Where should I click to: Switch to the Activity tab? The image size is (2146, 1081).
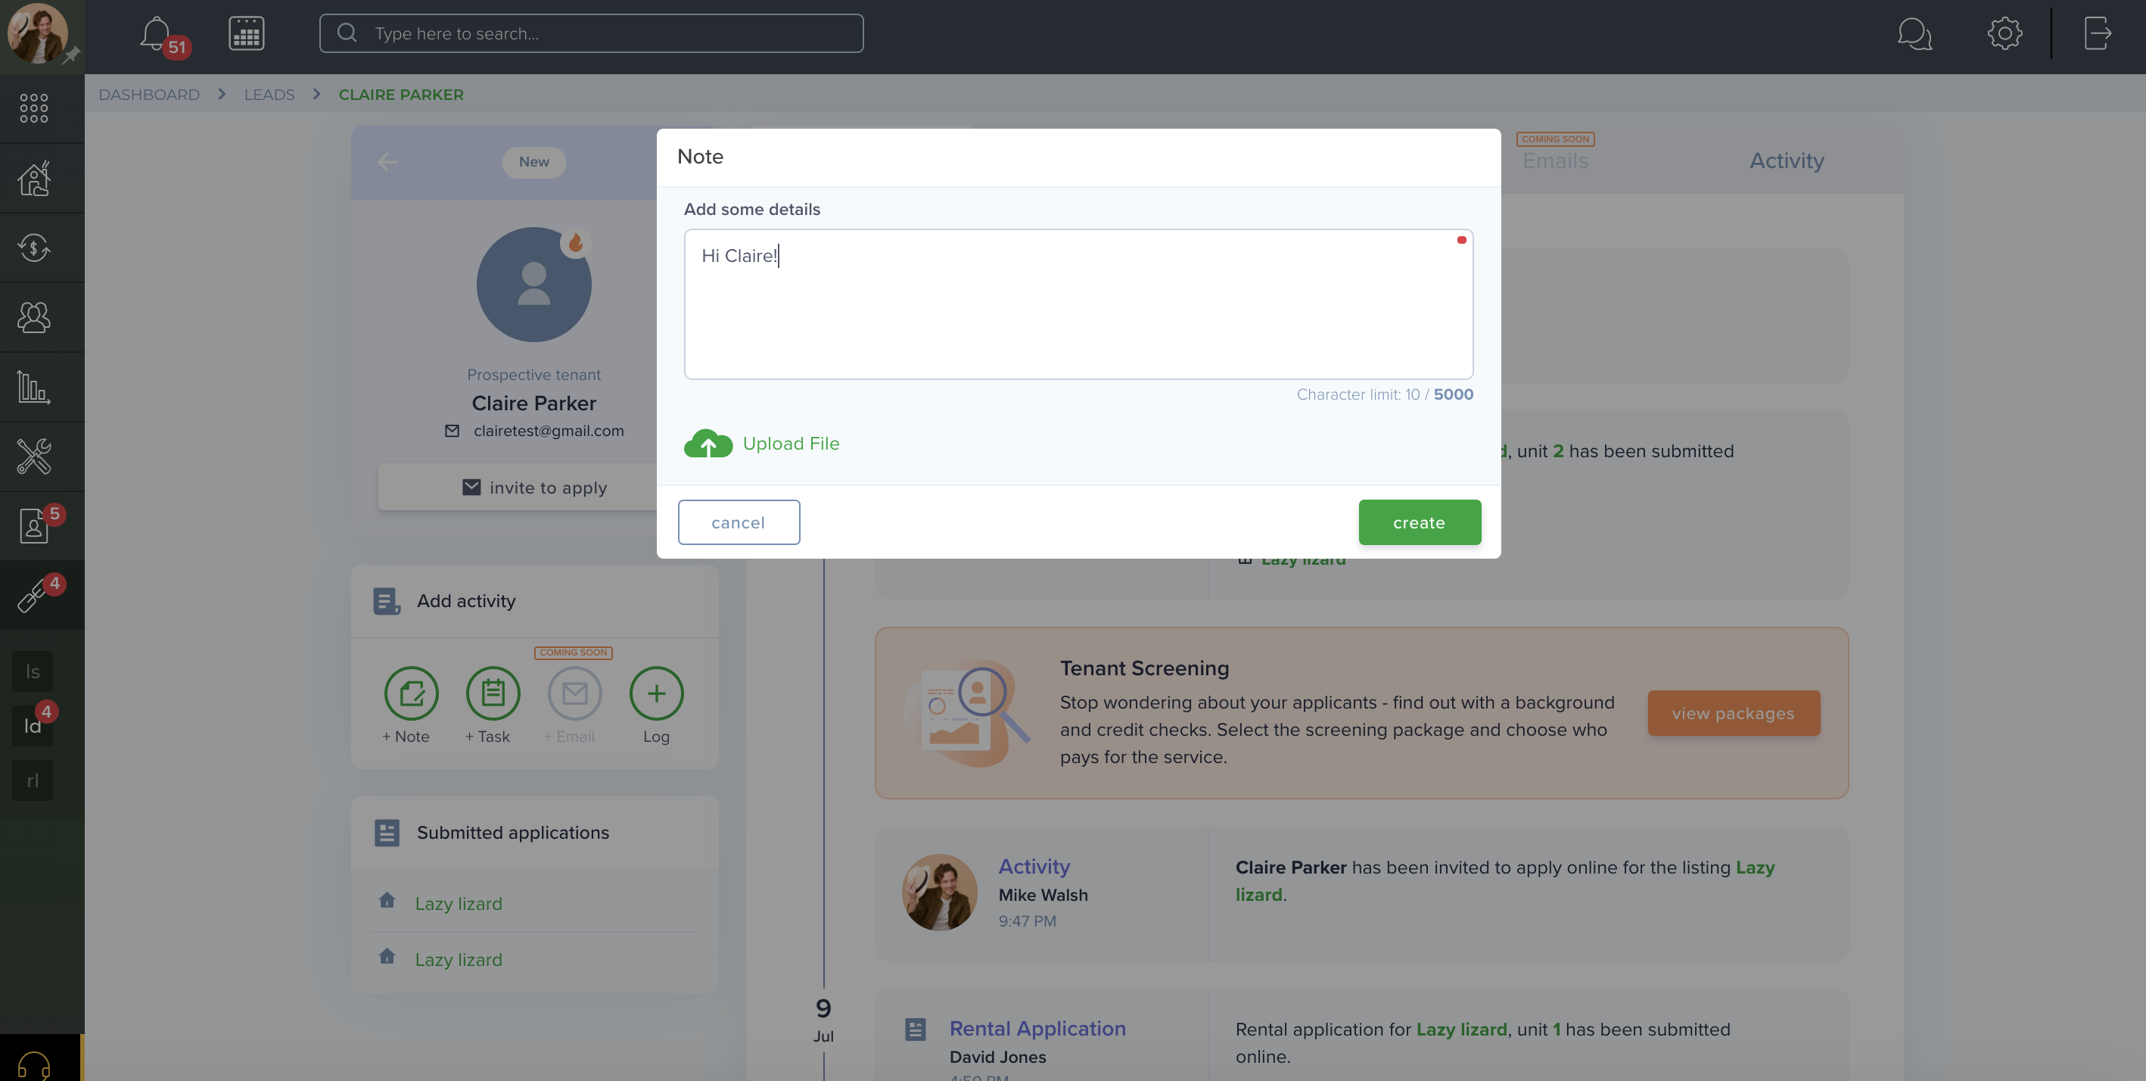[x=1786, y=160]
